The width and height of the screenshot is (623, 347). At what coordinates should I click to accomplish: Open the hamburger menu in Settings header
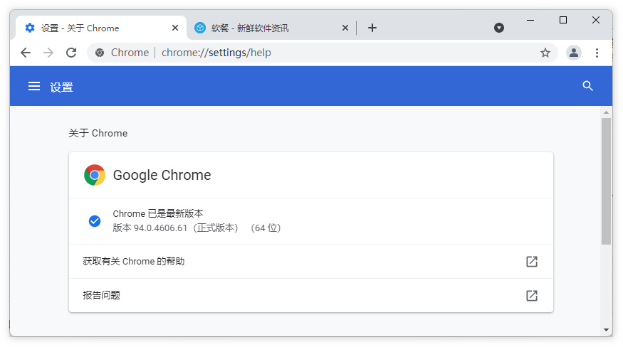coord(33,86)
